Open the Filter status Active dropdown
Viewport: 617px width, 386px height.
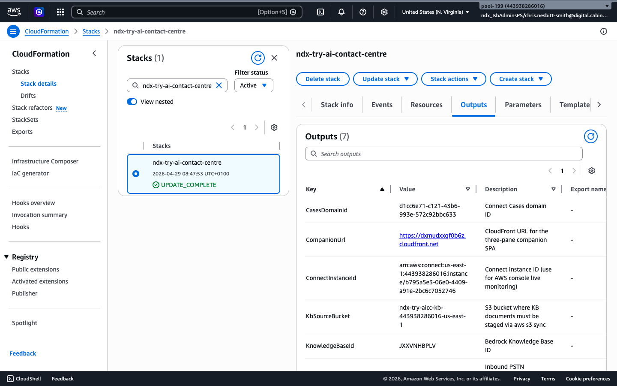click(254, 85)
